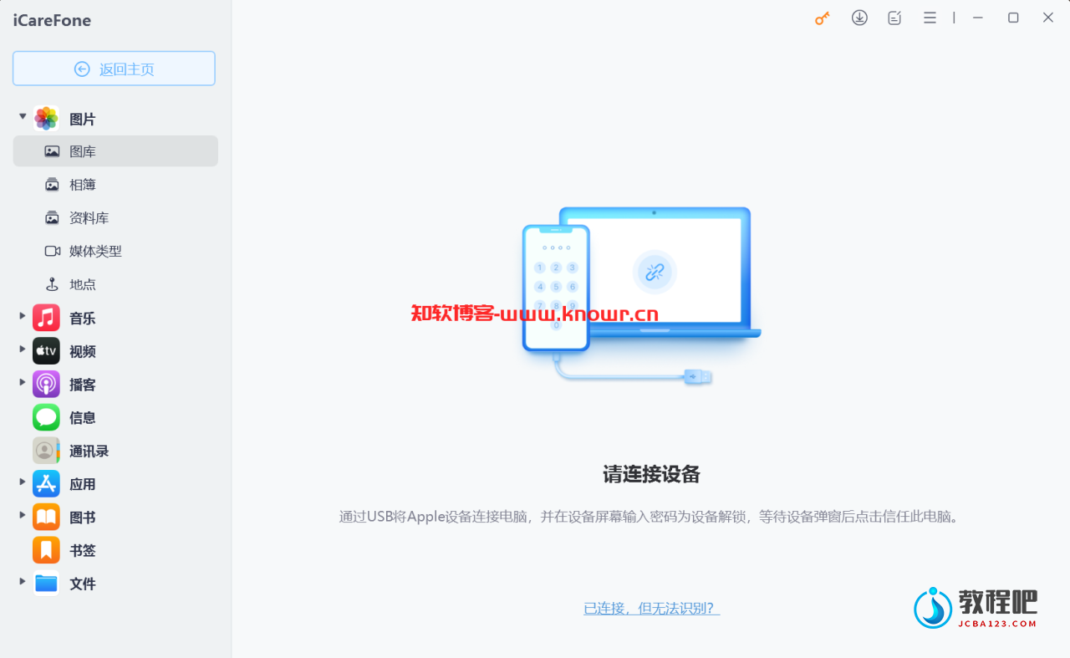Maximize the iCareFone window
This screenshot has height=658, width=1070.
pos(1013,18)
